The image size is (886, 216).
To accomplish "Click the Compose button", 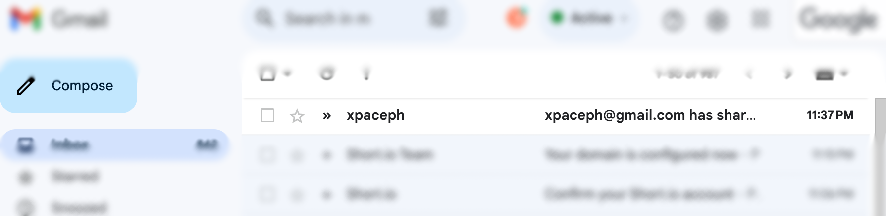I will tap(69, 86).
